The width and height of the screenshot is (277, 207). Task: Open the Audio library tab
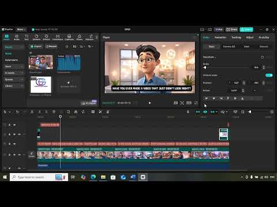tap(17, 37)
